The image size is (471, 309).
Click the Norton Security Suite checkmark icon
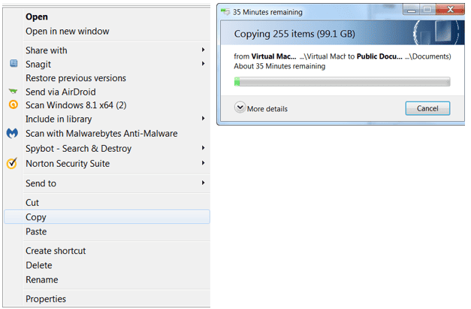(12, 163)
